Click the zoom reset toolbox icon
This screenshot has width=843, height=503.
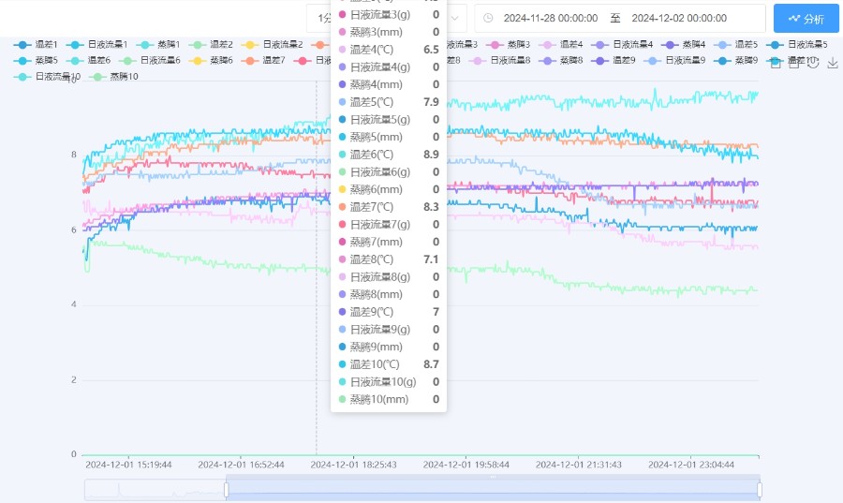(794, 64)
